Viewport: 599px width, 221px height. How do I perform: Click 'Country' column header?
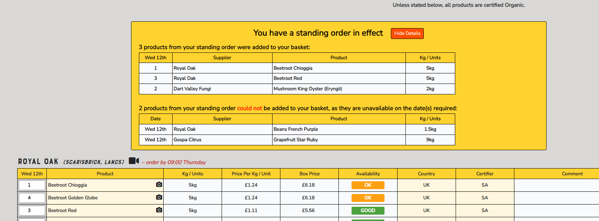point(426,174)
